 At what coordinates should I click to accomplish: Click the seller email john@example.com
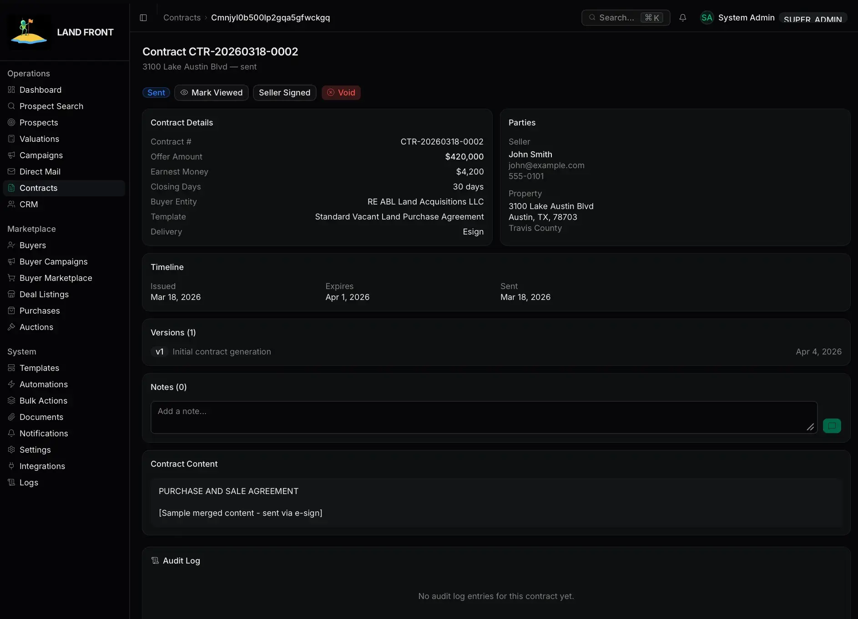coord(546,165)
